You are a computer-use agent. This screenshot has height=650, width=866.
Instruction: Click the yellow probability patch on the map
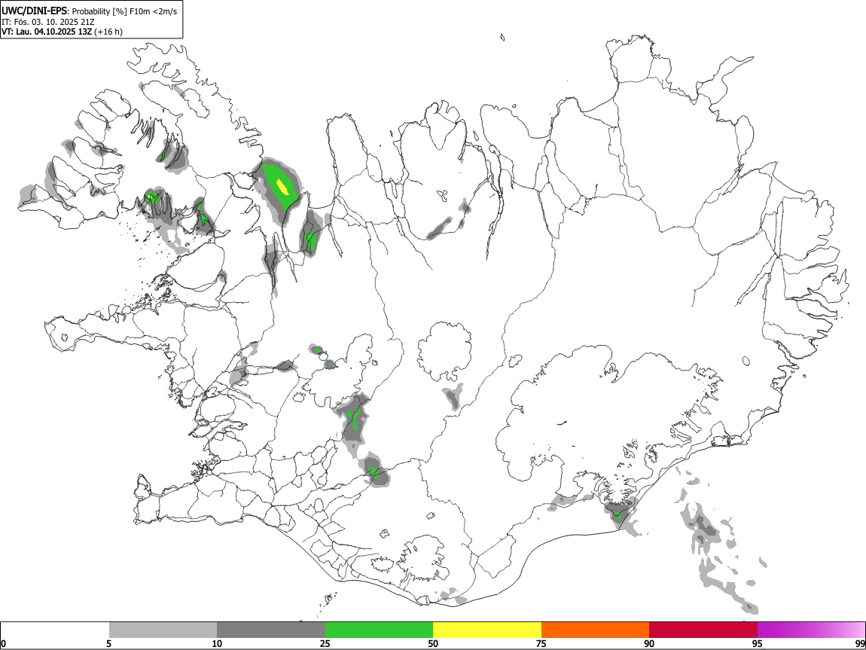pos(282,187)
